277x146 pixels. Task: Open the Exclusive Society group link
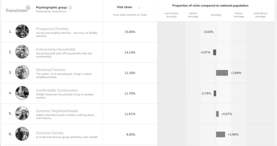coord(49,133)
